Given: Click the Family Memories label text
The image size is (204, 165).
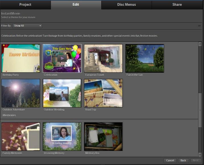Looking at the screenshot, I should click(12, 153).
